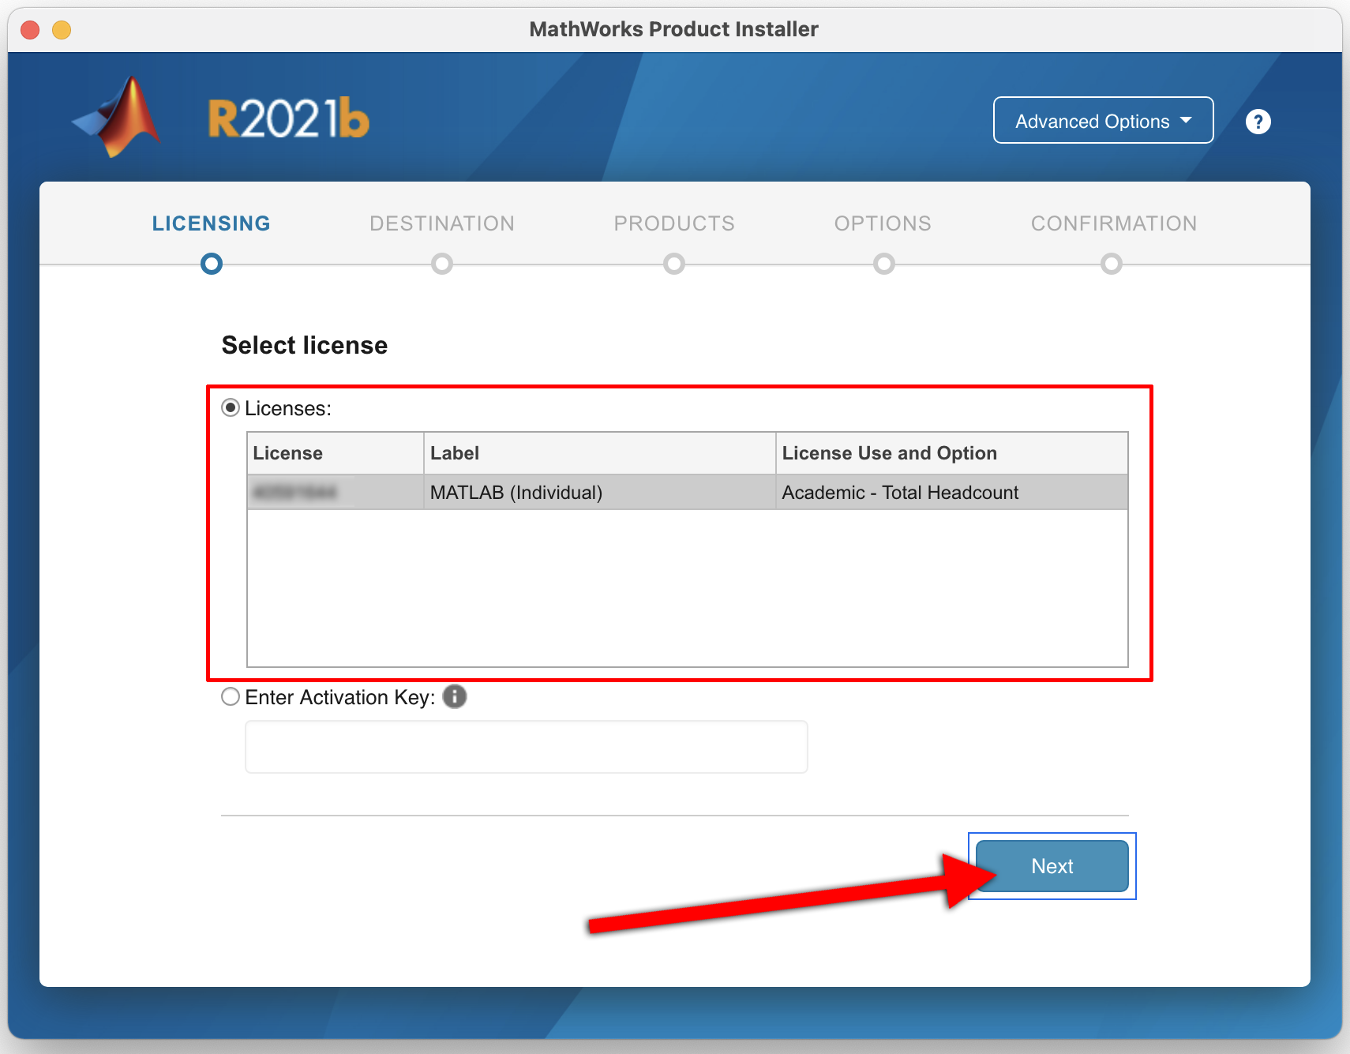Close the installer with the red button

[30, 30]
